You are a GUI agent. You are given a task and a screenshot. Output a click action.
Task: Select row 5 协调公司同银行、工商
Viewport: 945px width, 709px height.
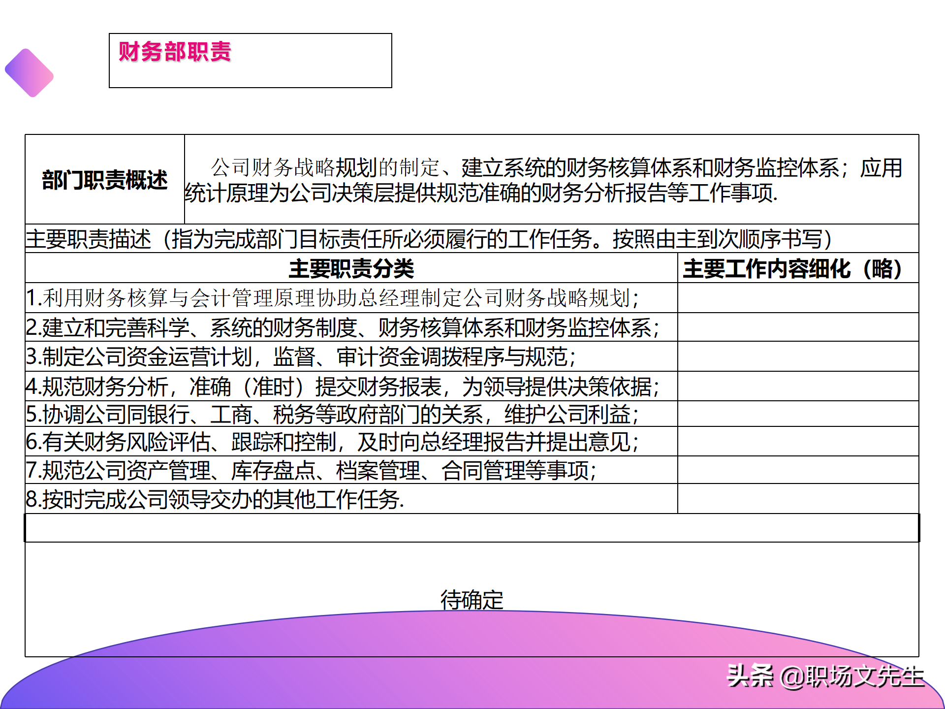click(351, 414)
